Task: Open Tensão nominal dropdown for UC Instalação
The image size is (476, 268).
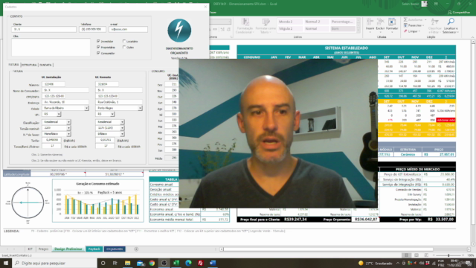Action: 68,128
